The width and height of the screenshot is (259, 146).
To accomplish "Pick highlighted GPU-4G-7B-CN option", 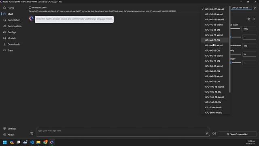I will [x=214, y=40].
